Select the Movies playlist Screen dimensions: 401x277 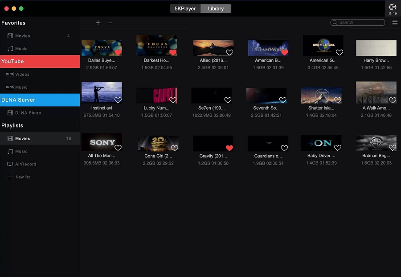40,138
